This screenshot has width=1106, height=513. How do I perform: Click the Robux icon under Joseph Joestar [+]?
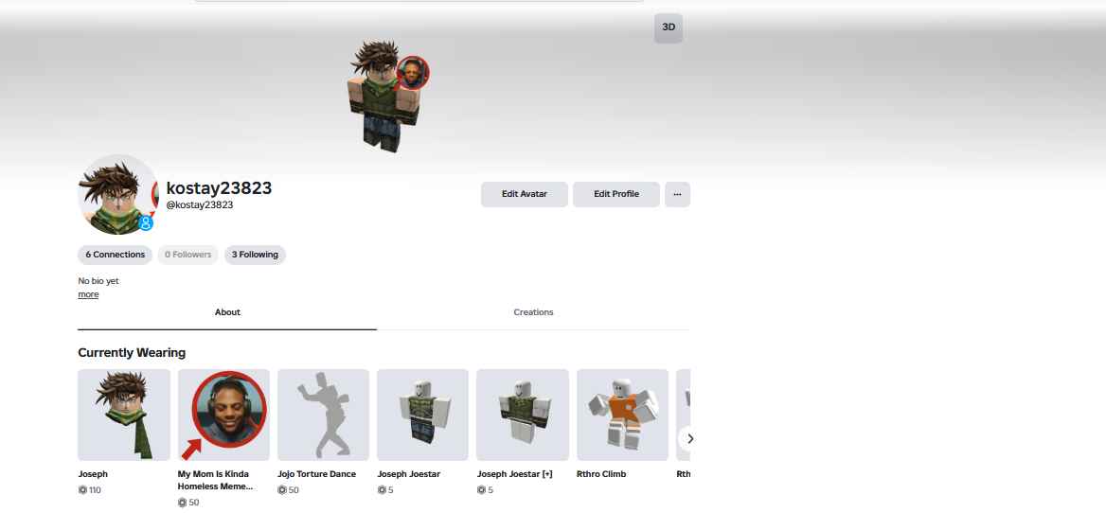coord(481,489)
